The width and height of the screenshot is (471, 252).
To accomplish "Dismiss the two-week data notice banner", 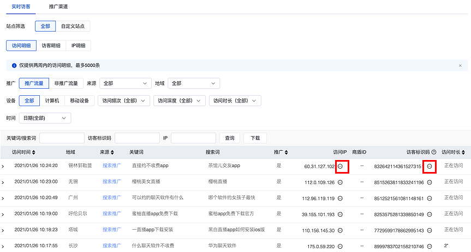I will pos(460,65).
